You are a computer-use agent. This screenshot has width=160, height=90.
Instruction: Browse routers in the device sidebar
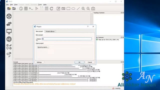9,16
